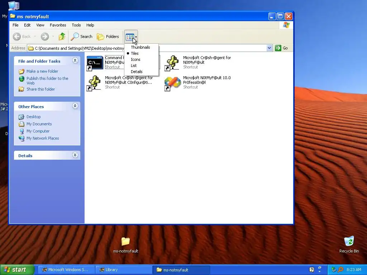Open My Documents link
367x275 pixels.
(x=39, y=124)
